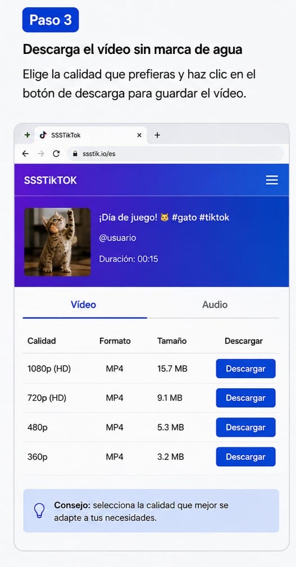Click the TikTok favicon on the tab
This screenshot has height=567, width=296.
[43, 135]
